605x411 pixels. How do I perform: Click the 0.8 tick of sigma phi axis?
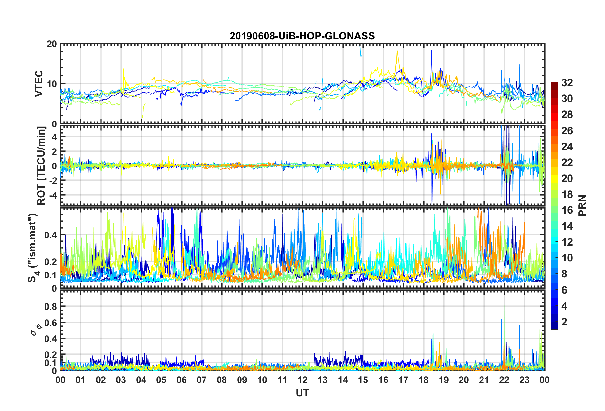(x=50, y=307)
